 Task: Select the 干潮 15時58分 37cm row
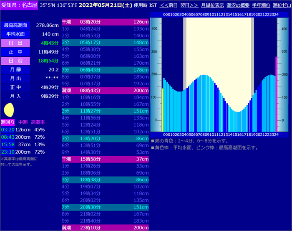105,159
